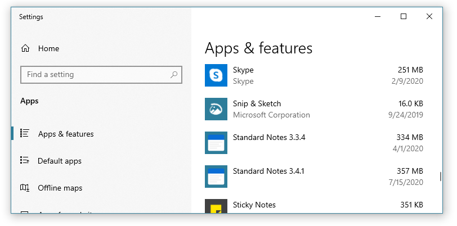Click the 334 MB size value
Screen dimensions: 457x226
point(410,137)
